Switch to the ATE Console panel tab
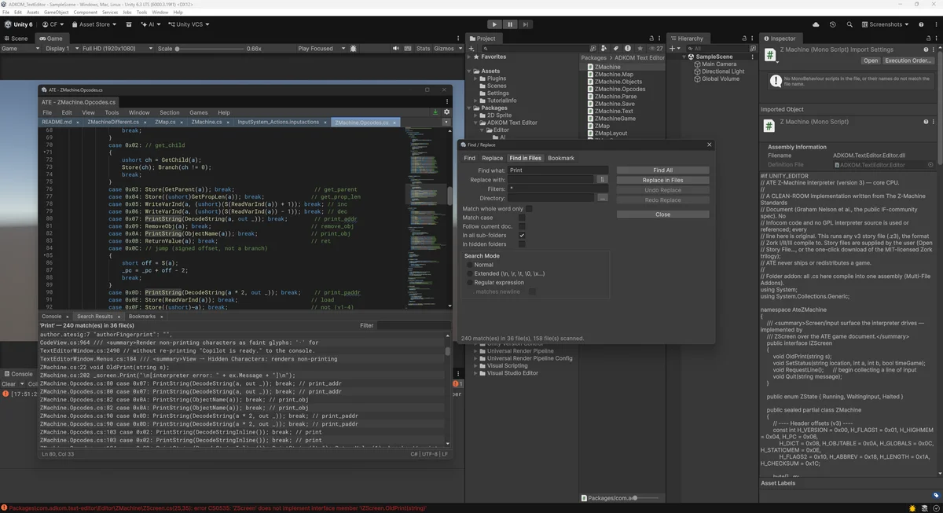 [x=52, y=316]
